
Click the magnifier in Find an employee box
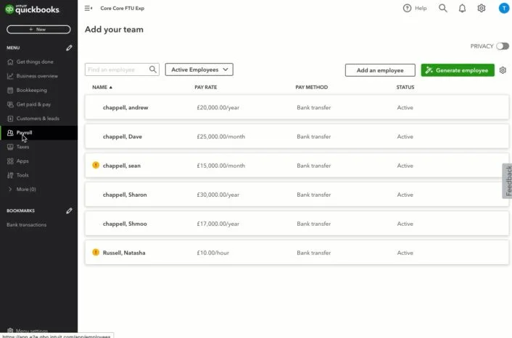[152, 69]
